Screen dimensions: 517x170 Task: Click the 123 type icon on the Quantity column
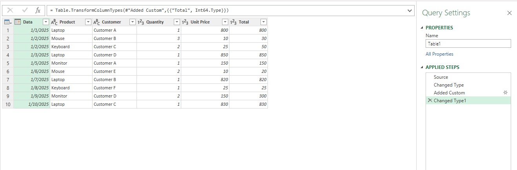pyautogui.click(x=141, y=22)
